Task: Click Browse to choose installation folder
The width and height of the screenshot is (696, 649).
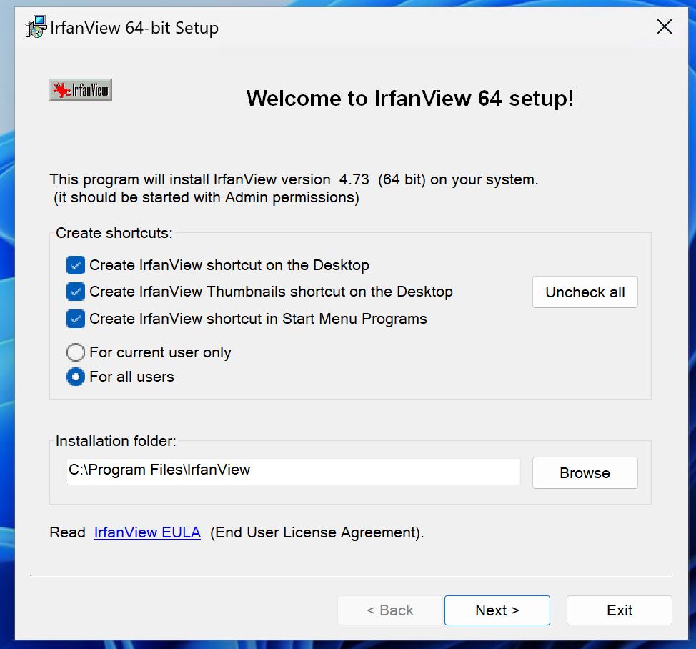Action: point(585,472)
